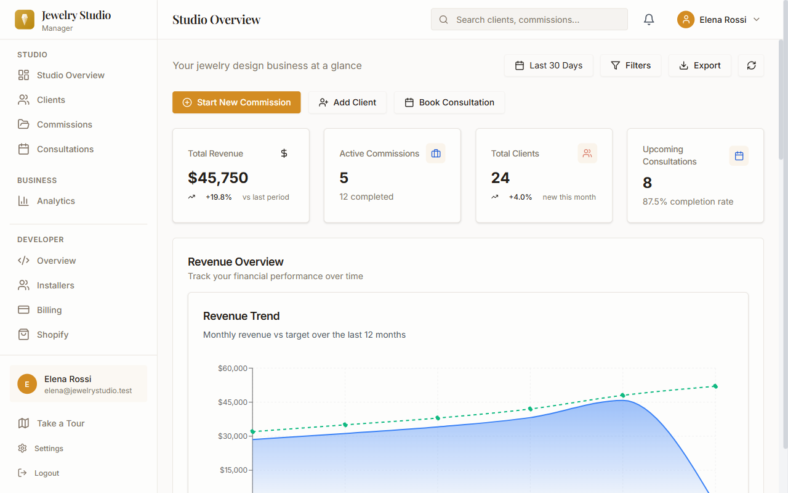
Task: Select the Analytics bar chart icon
Action: coord(23,200)
